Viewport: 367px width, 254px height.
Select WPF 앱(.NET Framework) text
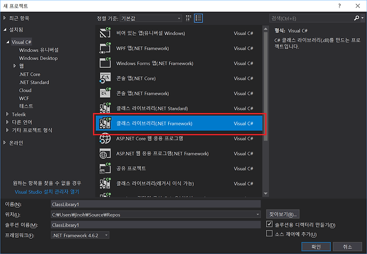[x=143, y=48]
